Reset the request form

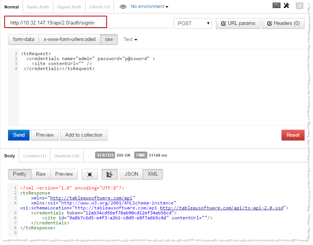click(293, 135)
